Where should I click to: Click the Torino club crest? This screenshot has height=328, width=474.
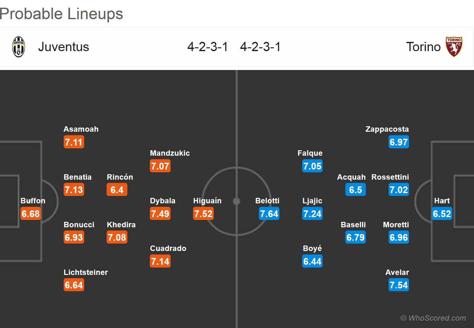pos(454,47)
